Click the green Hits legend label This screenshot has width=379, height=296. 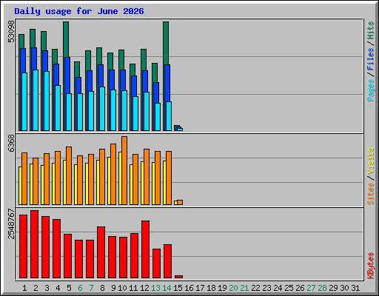click(370, 30)
